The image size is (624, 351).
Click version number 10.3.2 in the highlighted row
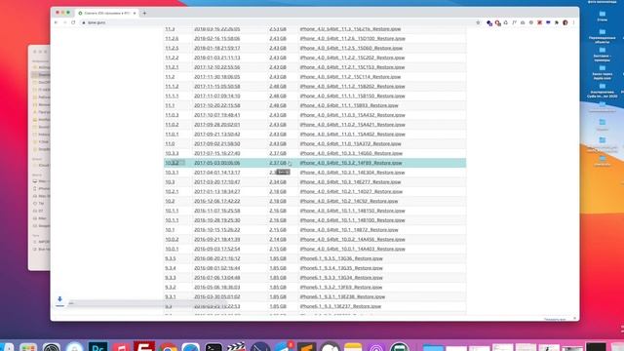[172, 163]
